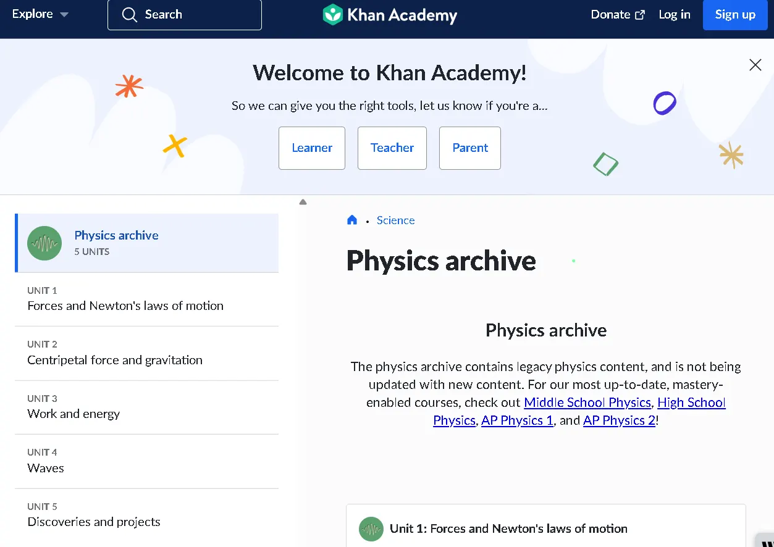Click the Log in link
Screen dimensions: 774x547
point(675,15)
